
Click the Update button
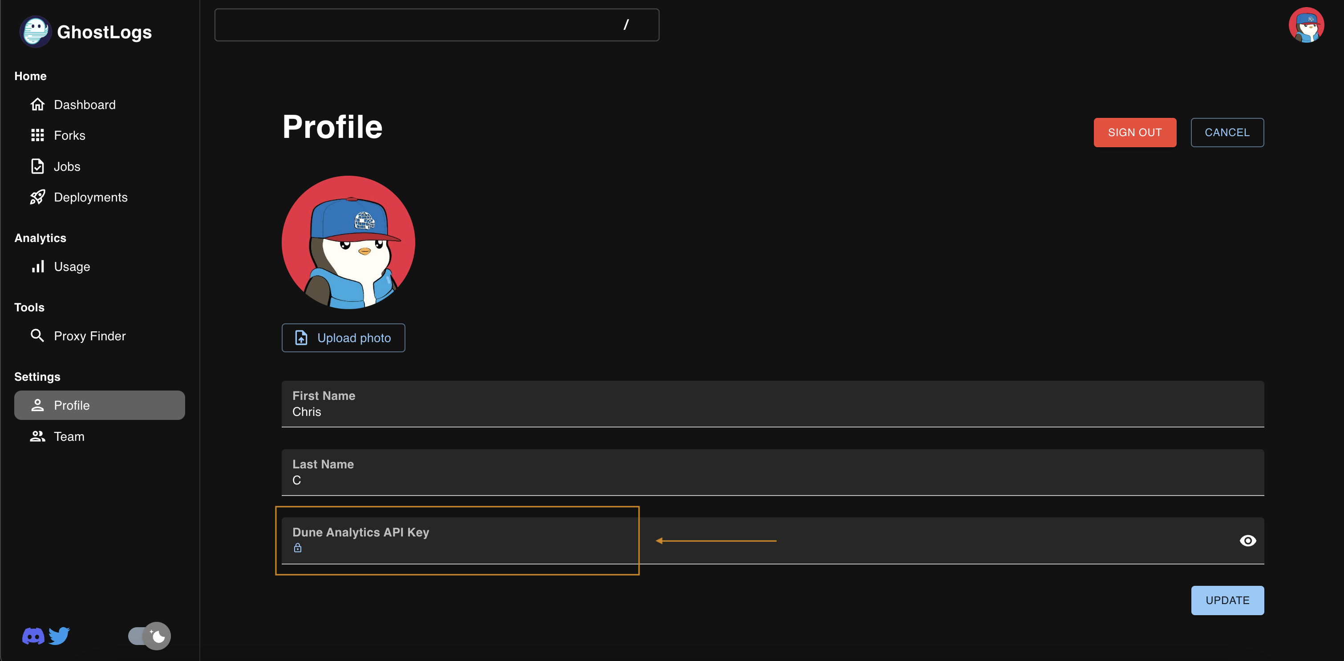[x=1227, y=600]
